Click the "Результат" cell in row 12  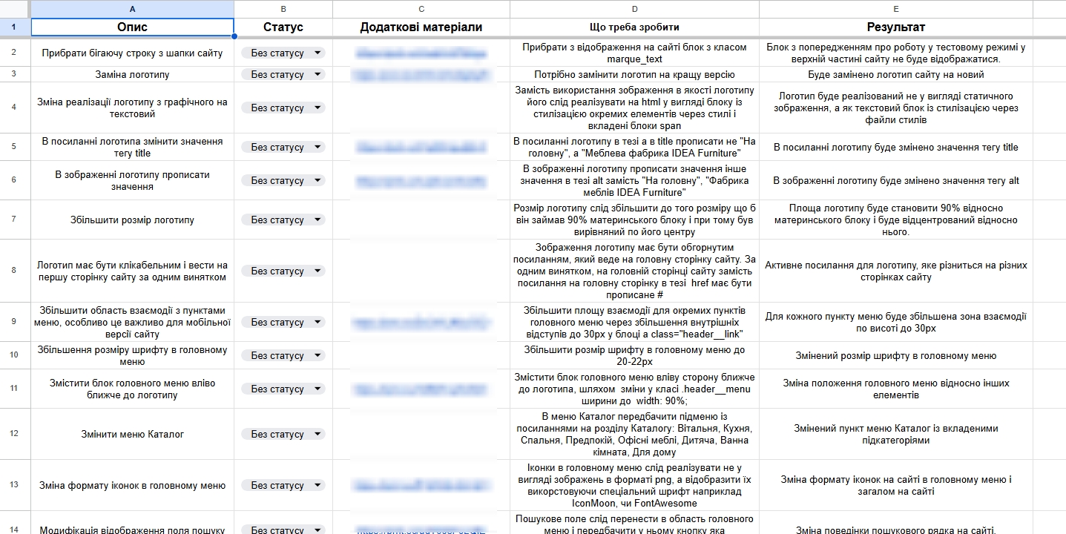coord(895,435)
